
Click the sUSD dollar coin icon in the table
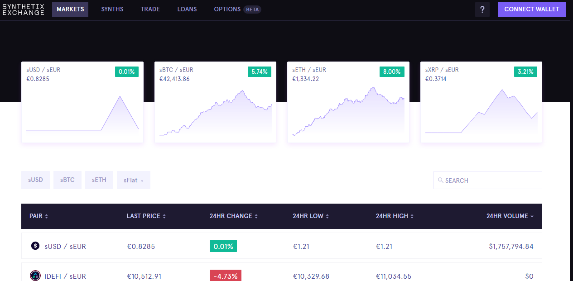click(x=35, y=246)
